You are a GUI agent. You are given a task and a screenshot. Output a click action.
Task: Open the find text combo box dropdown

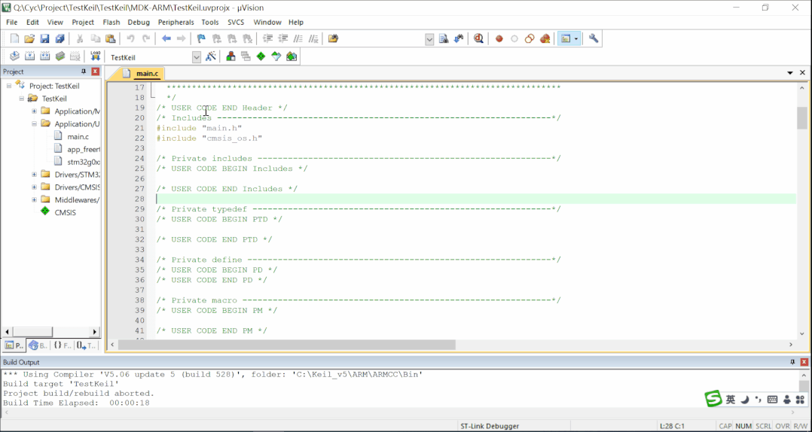point(430,39)
